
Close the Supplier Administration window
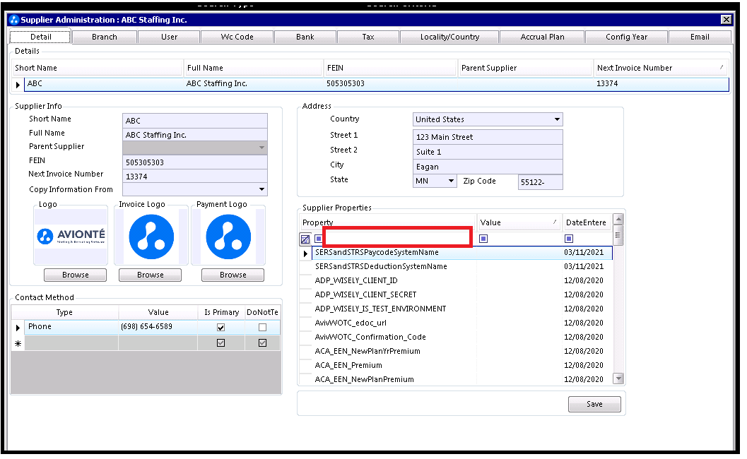click(x=726, y=20)
